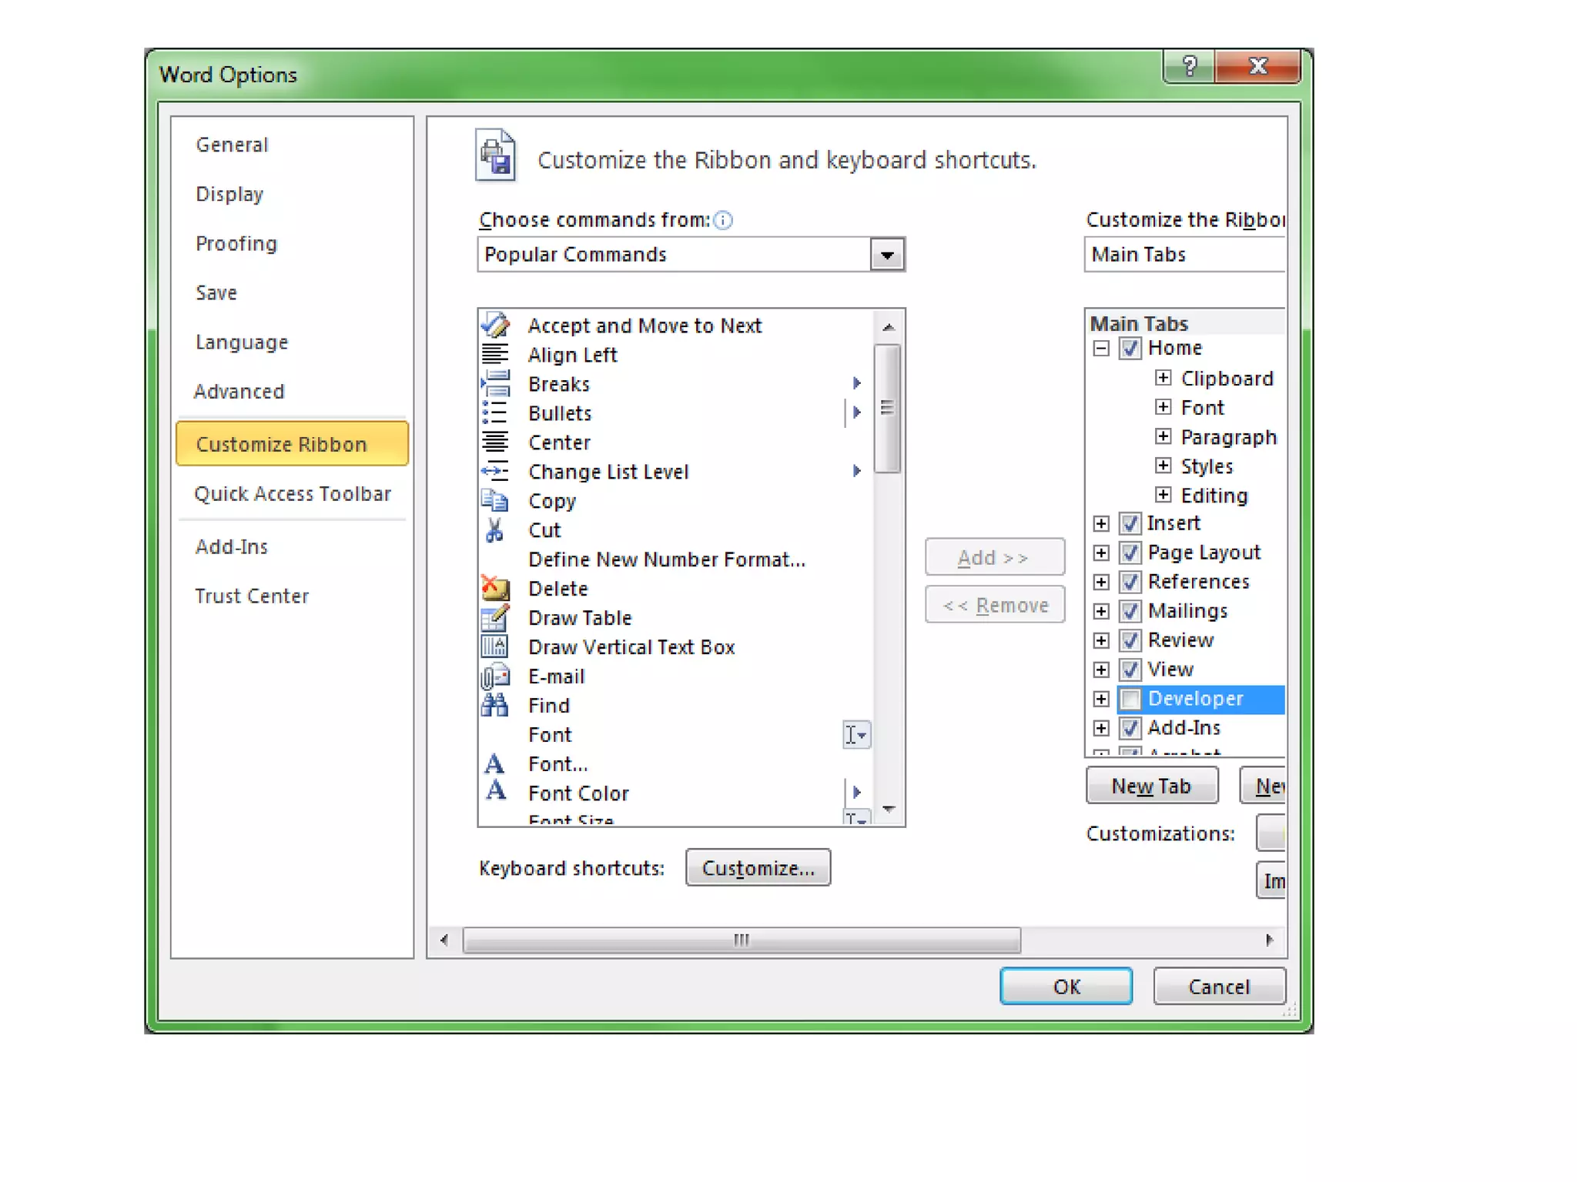Viewport: 1577px width, 1182px height.
Task: Uncheck the Review tab checkbox
Action: 1130,640
